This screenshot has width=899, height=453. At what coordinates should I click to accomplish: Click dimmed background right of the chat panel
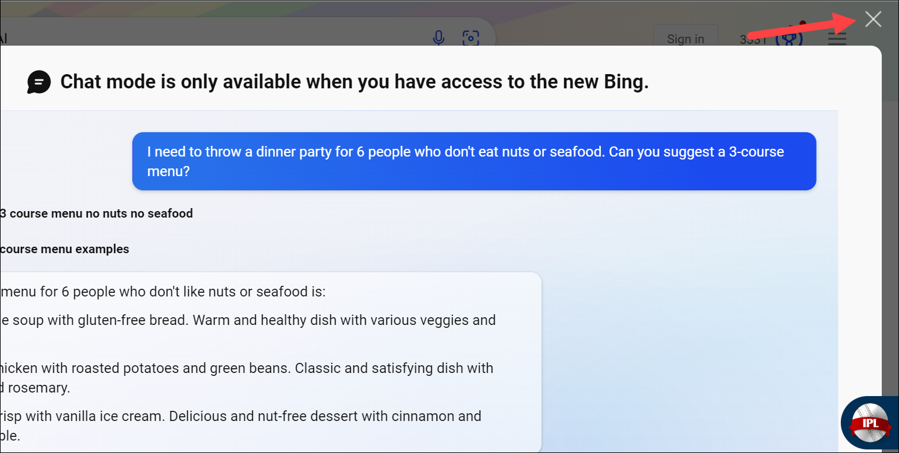pyautogui.click(x=890, y=237)
